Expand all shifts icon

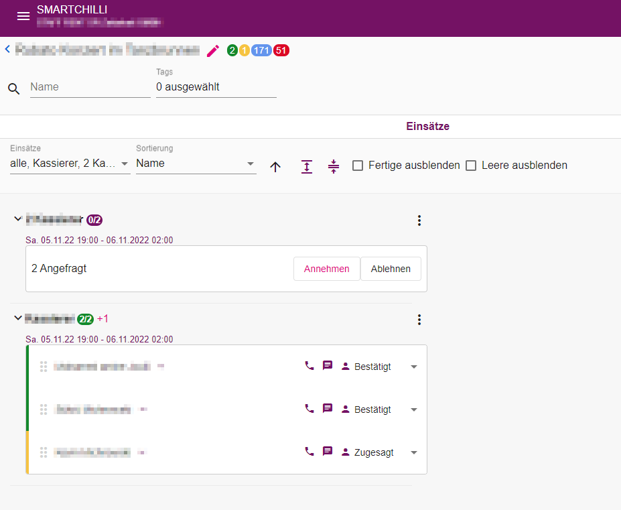point(307,166)
